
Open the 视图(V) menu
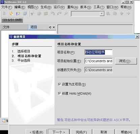pos(33,7)
